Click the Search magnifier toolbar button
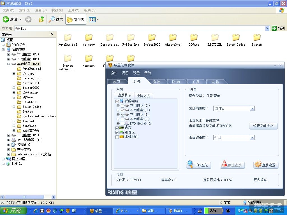This screenshot has width=287, height=215. pyautogui.click(x=56, y=19)
